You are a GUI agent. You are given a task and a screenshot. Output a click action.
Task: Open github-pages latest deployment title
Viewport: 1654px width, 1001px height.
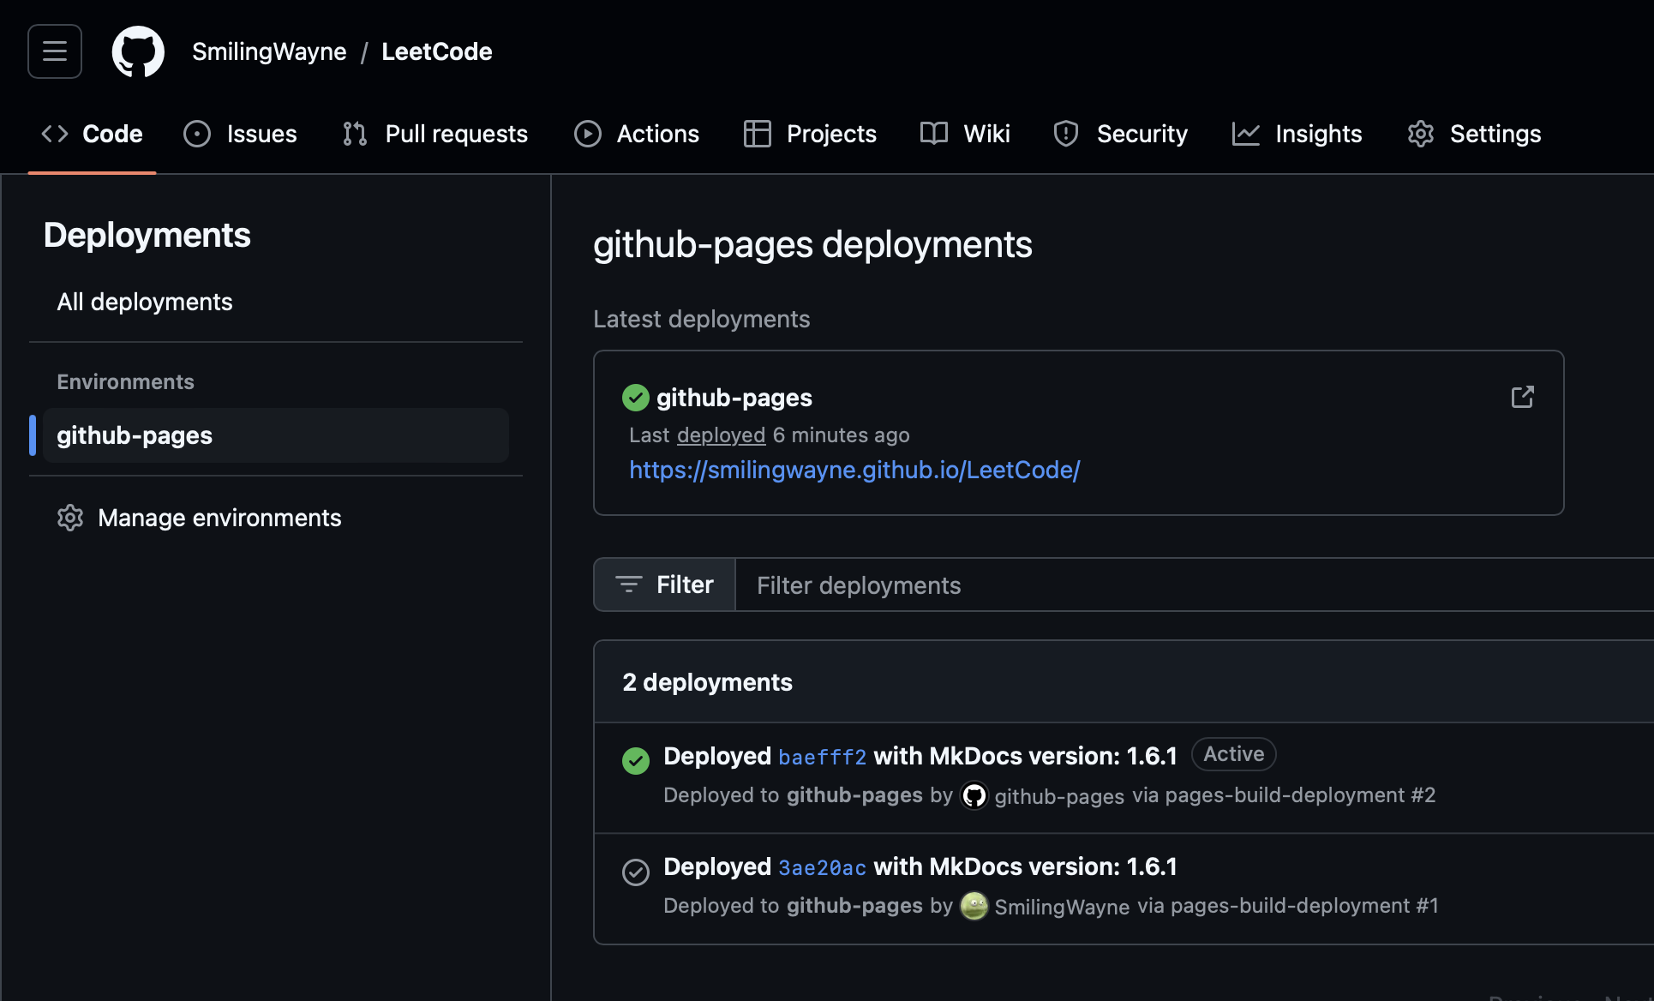(x=734, y=398)
